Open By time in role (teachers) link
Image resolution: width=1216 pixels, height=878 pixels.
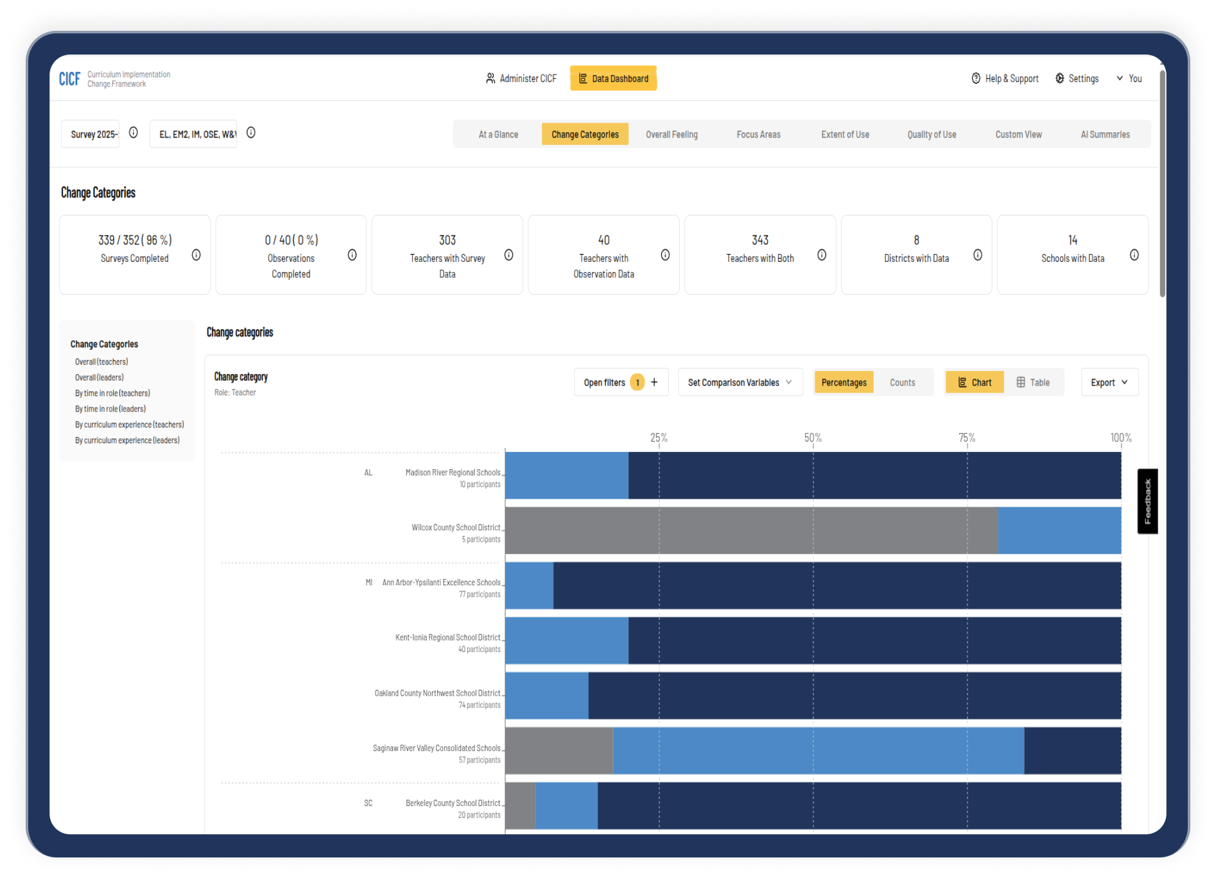pos(112,393)
